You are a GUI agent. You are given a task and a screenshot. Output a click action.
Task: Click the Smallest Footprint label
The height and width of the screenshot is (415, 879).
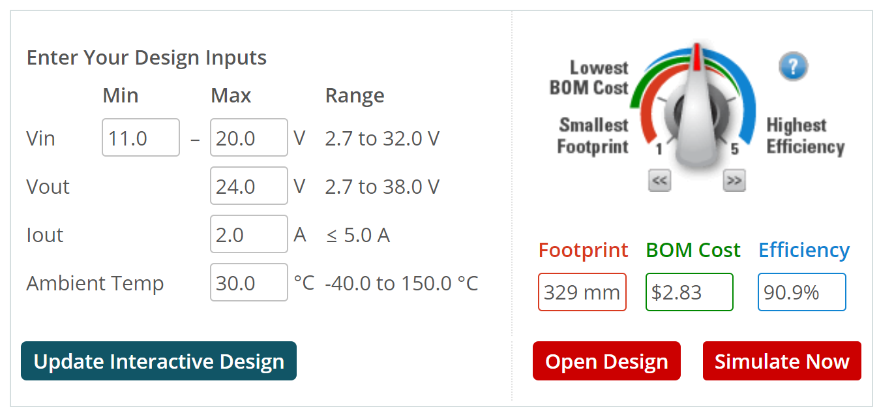pyautogui.click(x=593, y=136)
